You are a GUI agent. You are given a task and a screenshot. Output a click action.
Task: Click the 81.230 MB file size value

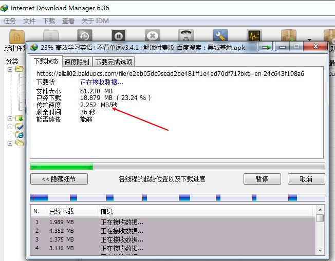coord(97,91)
